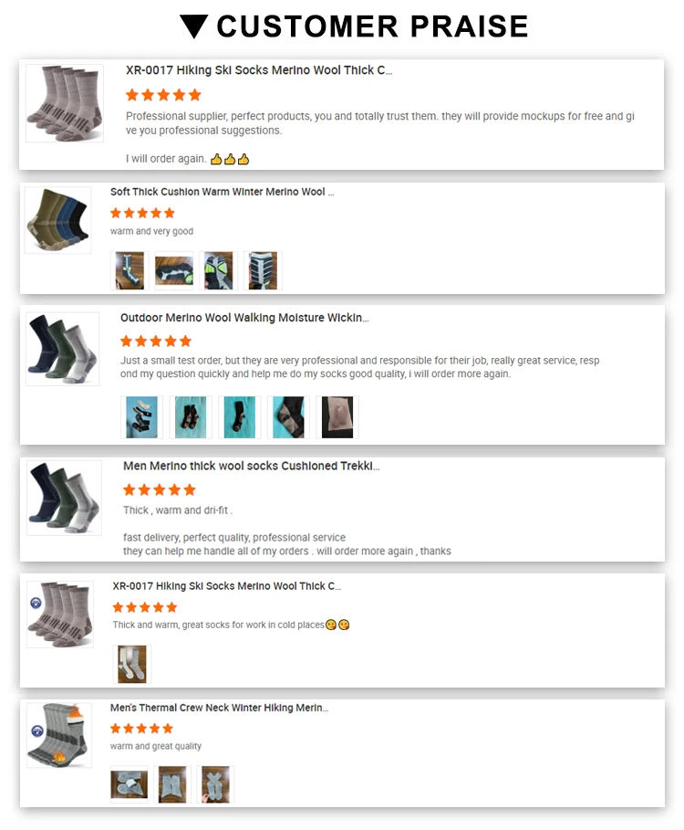Open the Men's Thermal Crew Neck Winter Hiking title

pos(220,708)
